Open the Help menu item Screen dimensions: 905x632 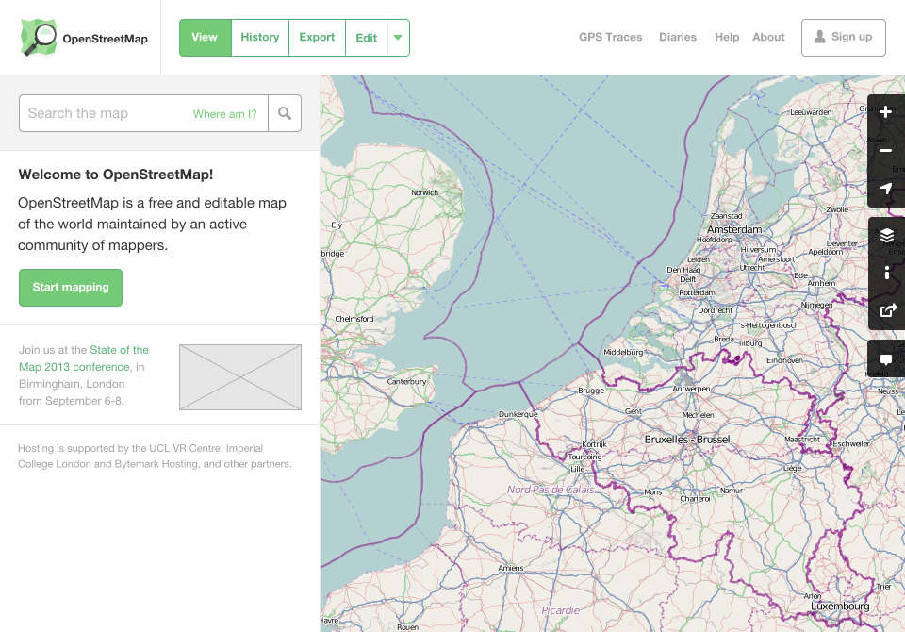tap(727, 37)
